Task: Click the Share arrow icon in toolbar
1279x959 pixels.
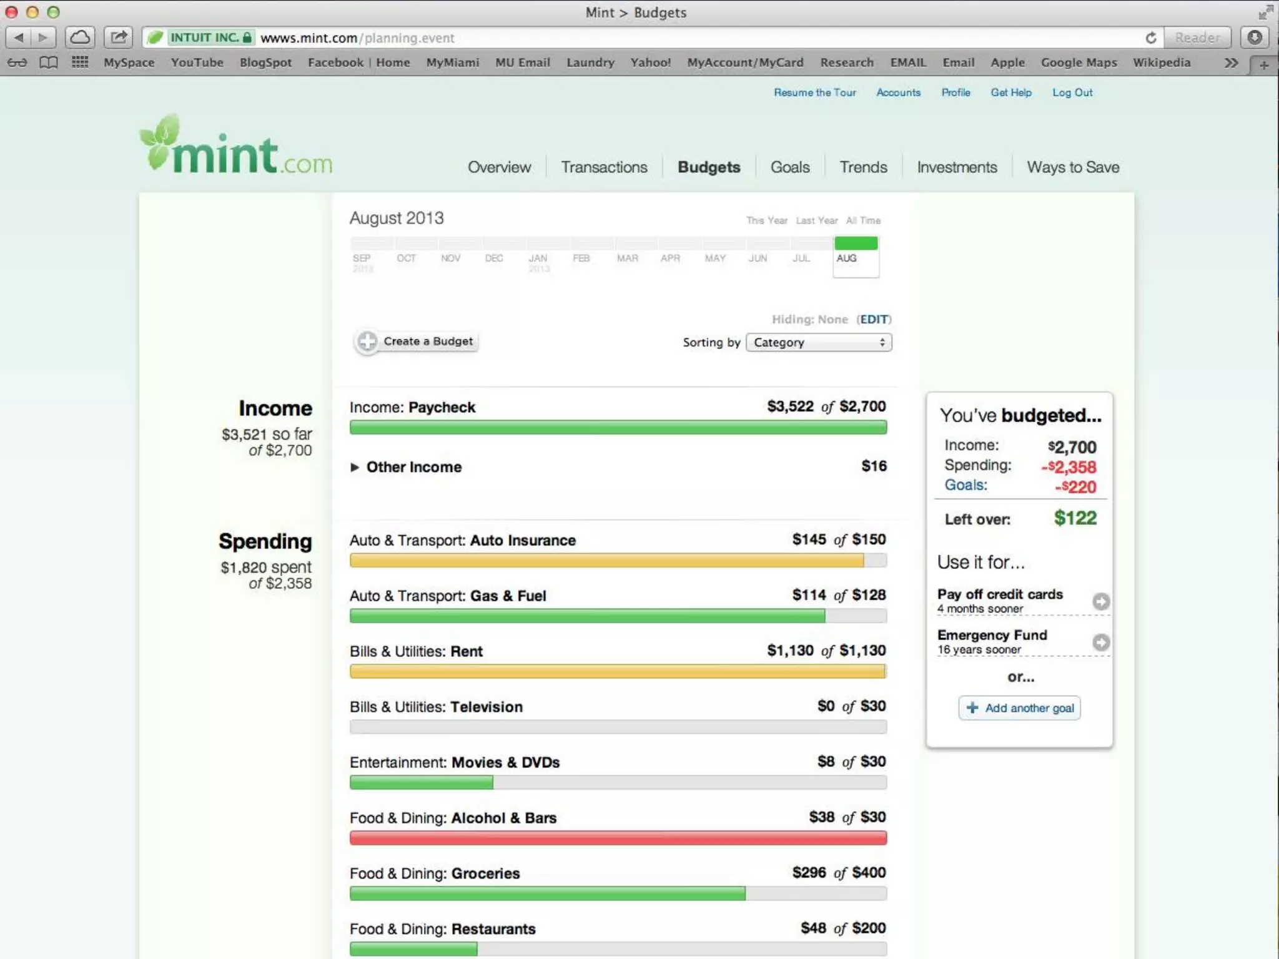Action: tap(119, 37)
